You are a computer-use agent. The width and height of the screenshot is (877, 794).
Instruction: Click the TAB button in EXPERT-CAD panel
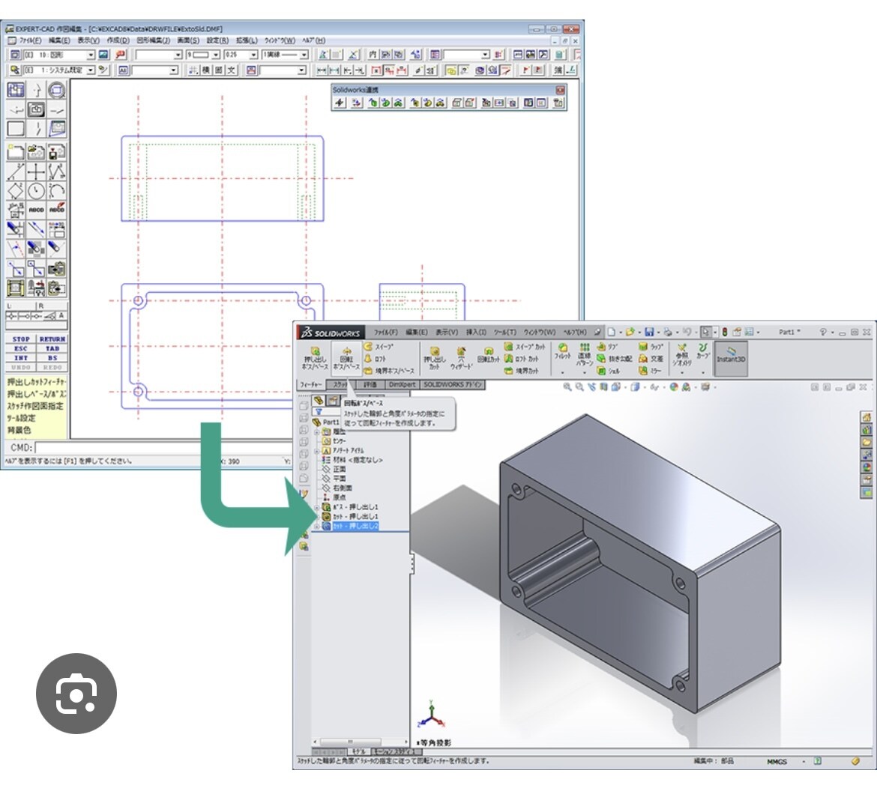[x=52, y=348]
